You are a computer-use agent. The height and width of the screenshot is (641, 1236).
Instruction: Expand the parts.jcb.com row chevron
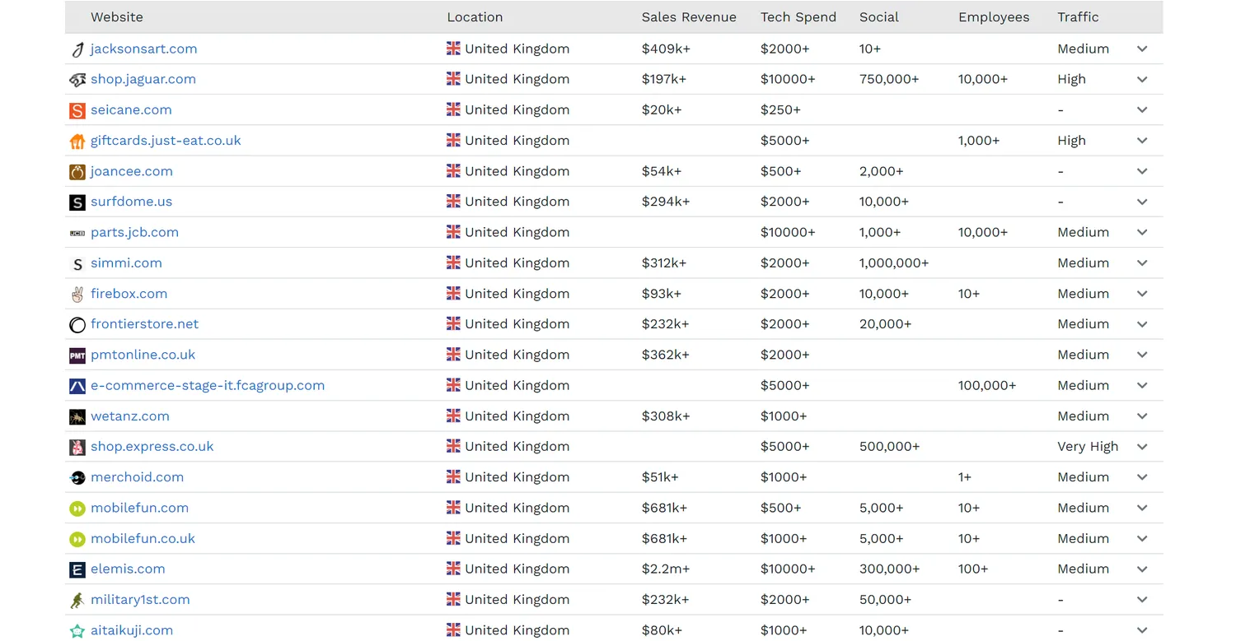pyautogui.click(x=1142, y=233)
